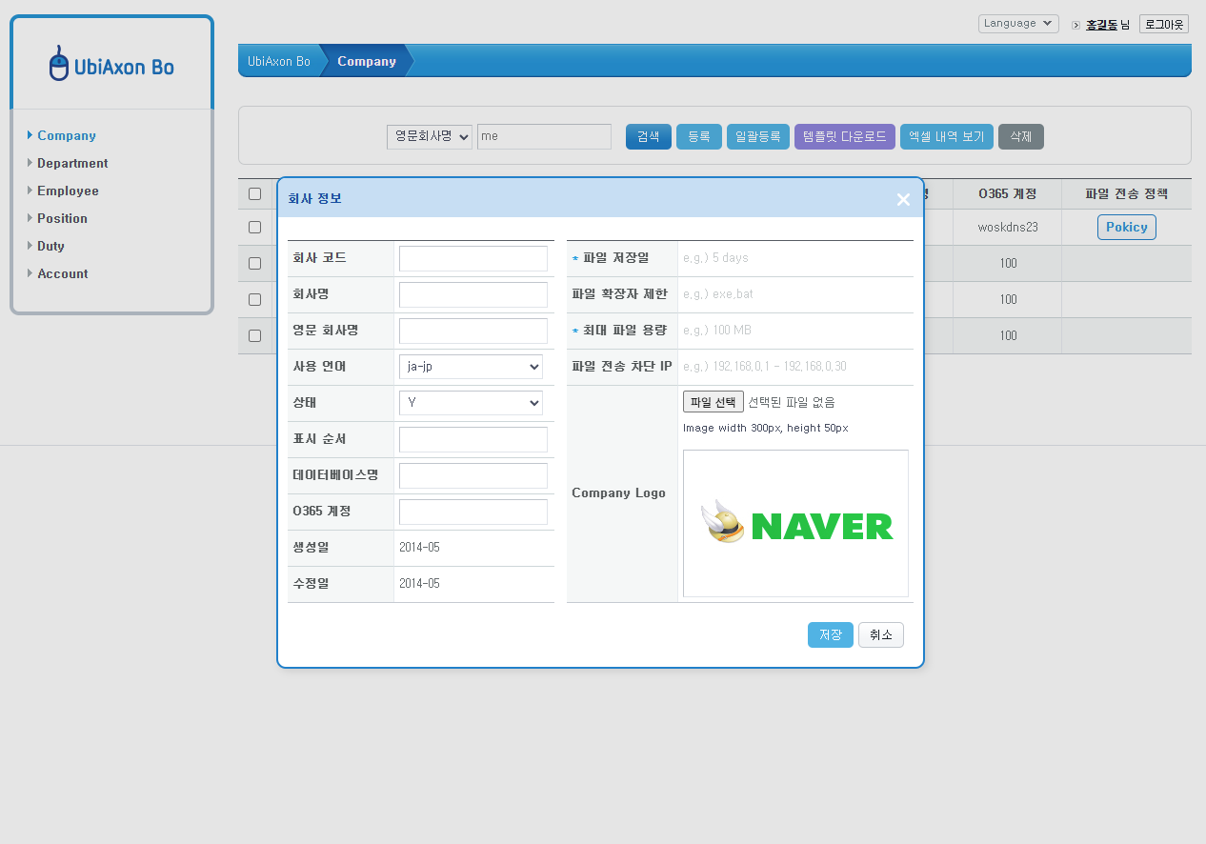Focus the 회사 코드 input field
This screenshot has width=1206, height=844.
[472, 259]
